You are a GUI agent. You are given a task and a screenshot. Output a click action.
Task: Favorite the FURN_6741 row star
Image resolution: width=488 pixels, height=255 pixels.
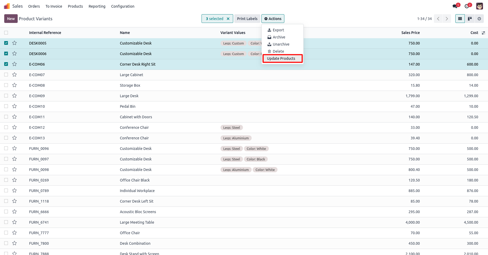click(15, 222)
